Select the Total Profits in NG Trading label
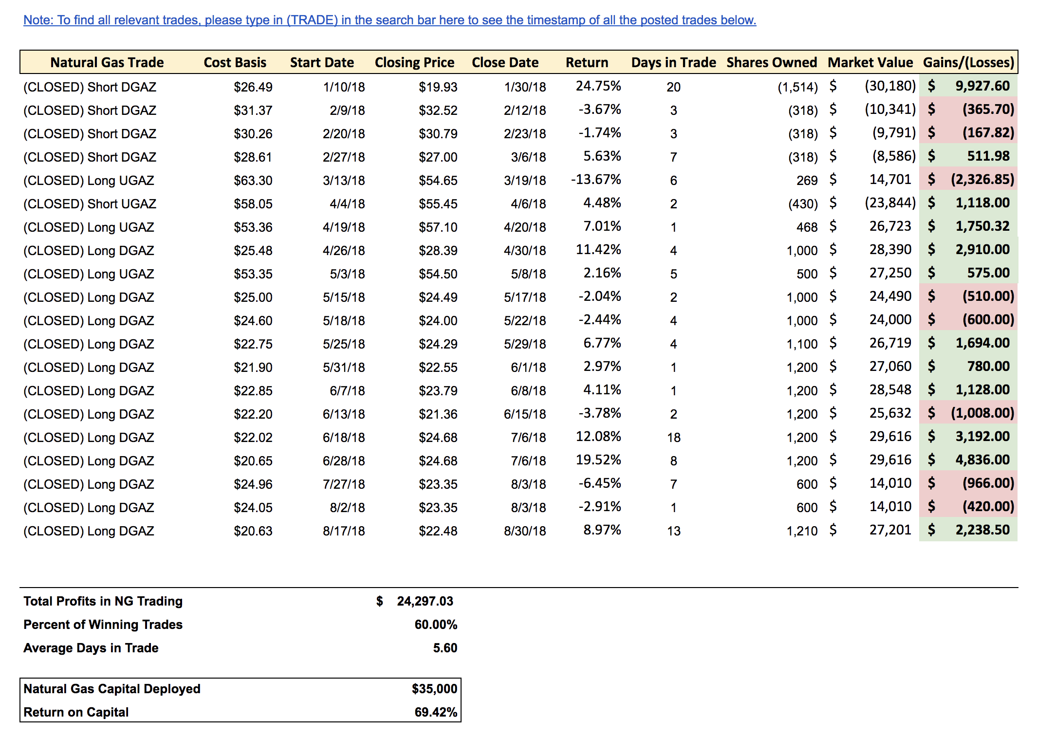Screen dimensions: 1037x737 (103, 601)
